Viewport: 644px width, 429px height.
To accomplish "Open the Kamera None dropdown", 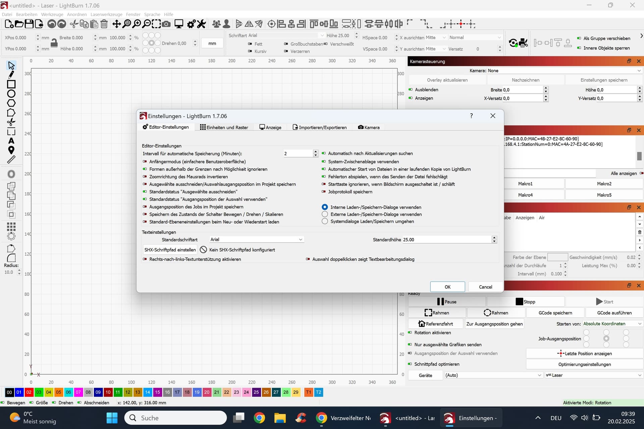I will click(564, 70).
